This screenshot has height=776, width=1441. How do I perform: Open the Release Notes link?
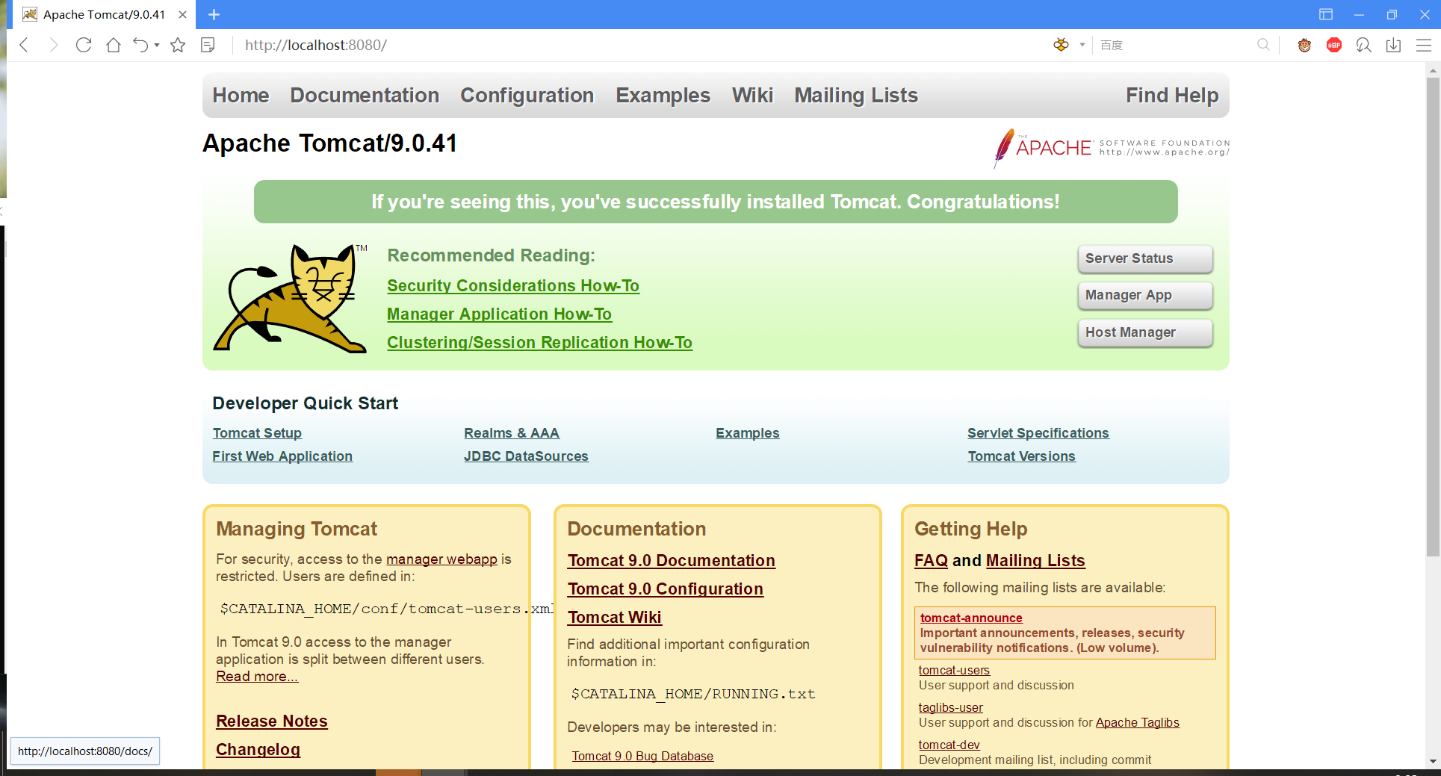272,721
